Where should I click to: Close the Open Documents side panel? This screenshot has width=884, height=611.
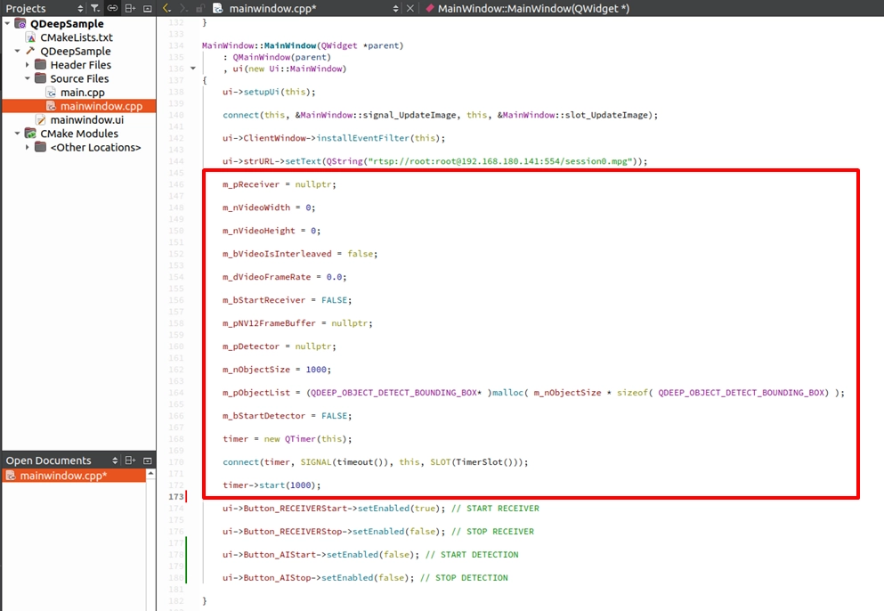[148, 460]
